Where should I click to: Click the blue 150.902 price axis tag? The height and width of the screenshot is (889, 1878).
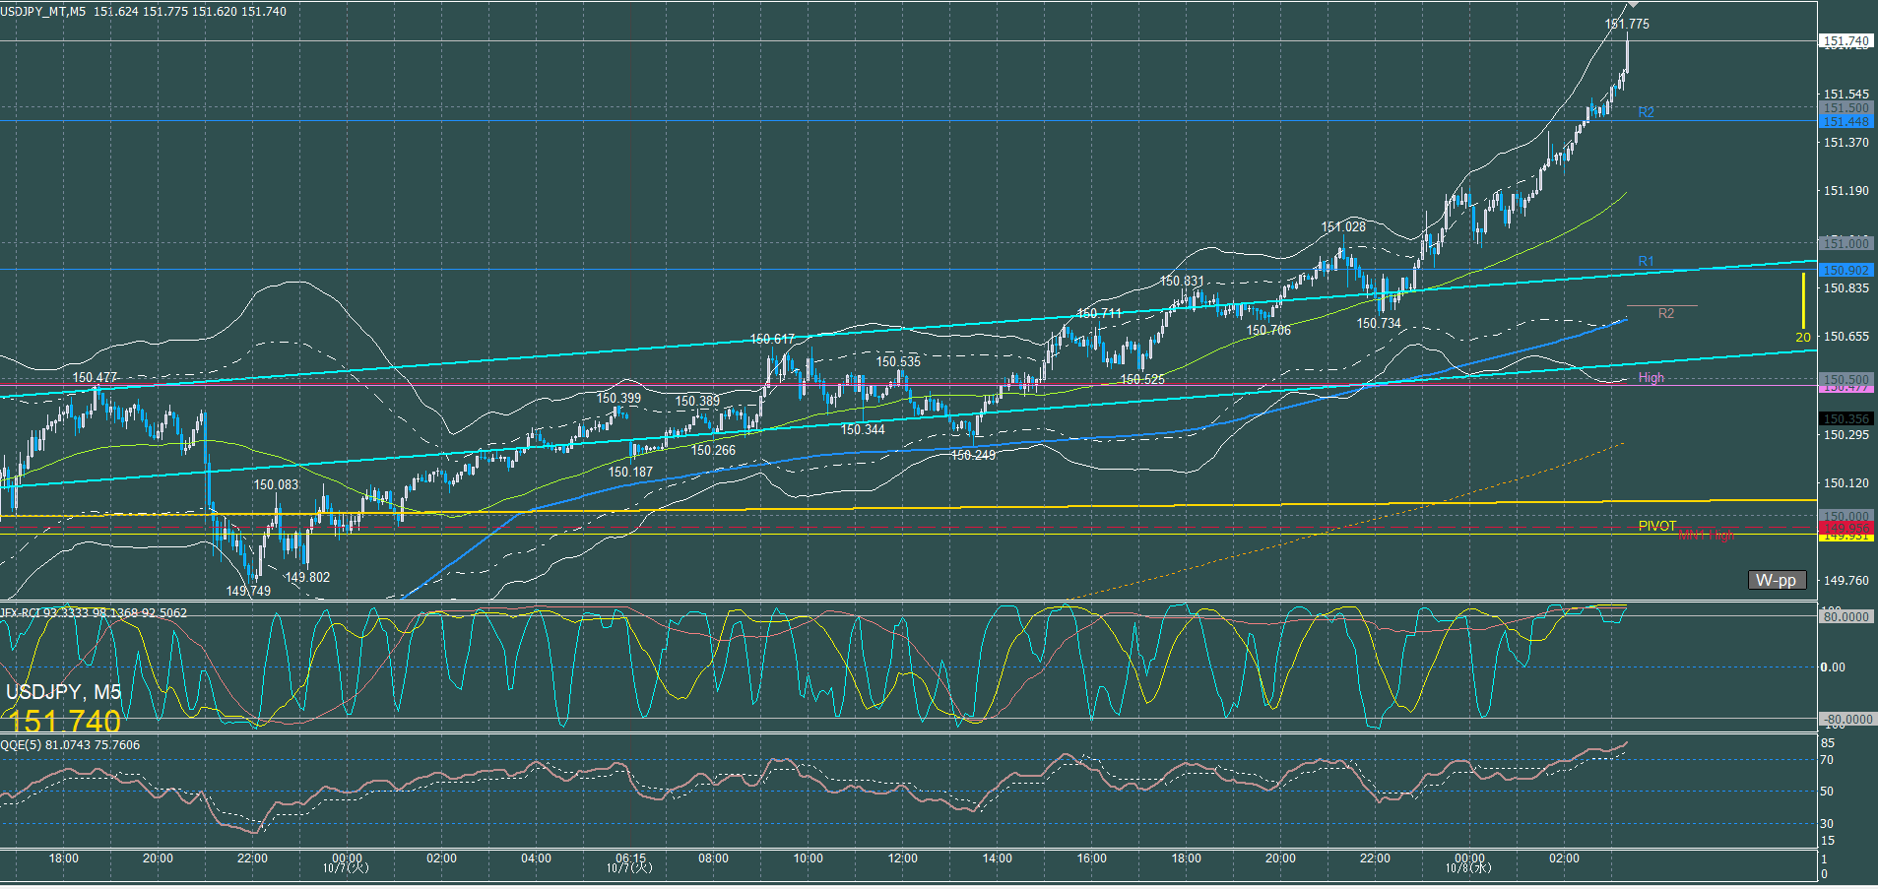tap(1845, 270)
